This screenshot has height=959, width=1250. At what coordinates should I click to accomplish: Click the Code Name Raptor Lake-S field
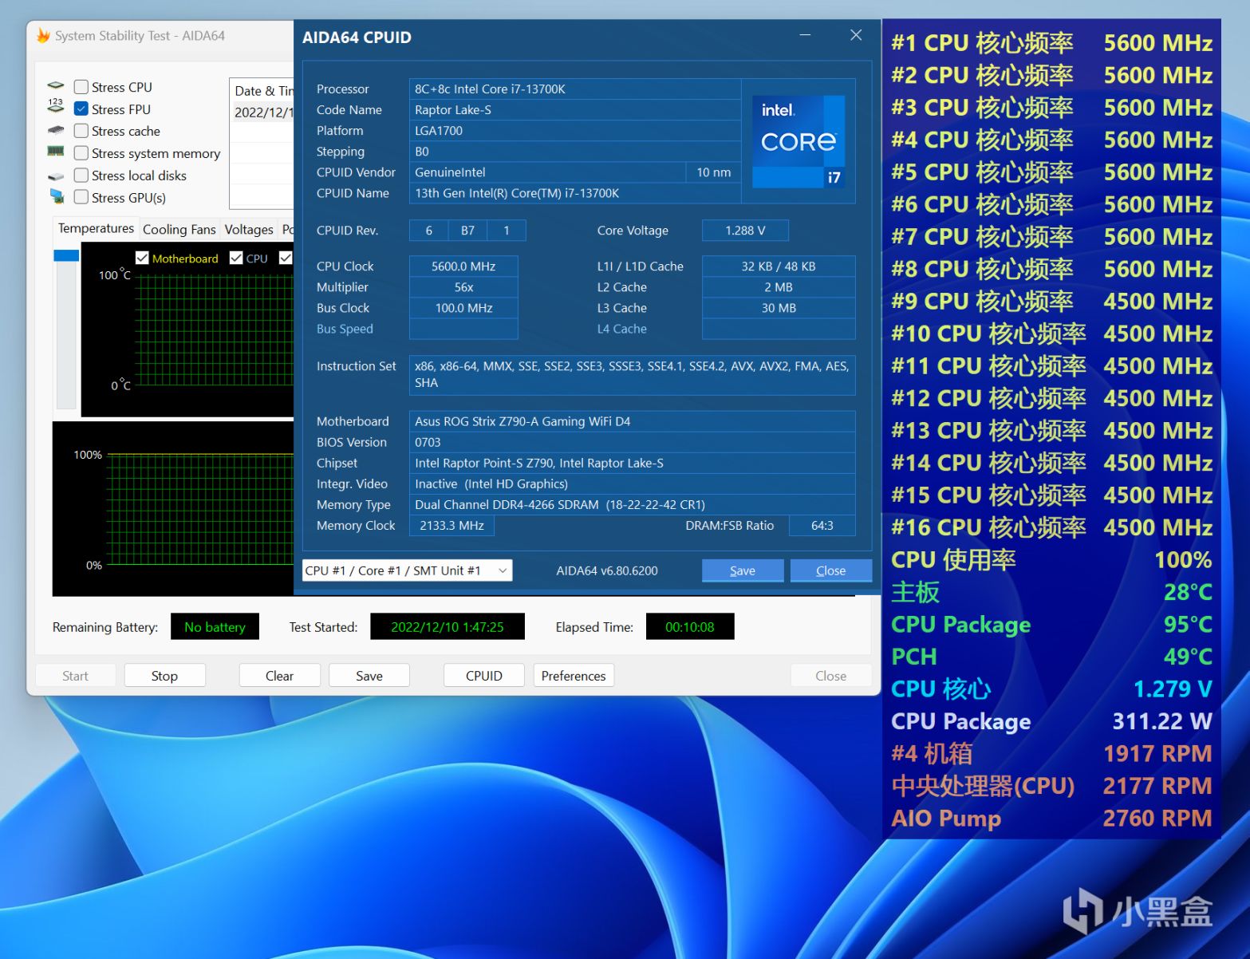(575, 109)
